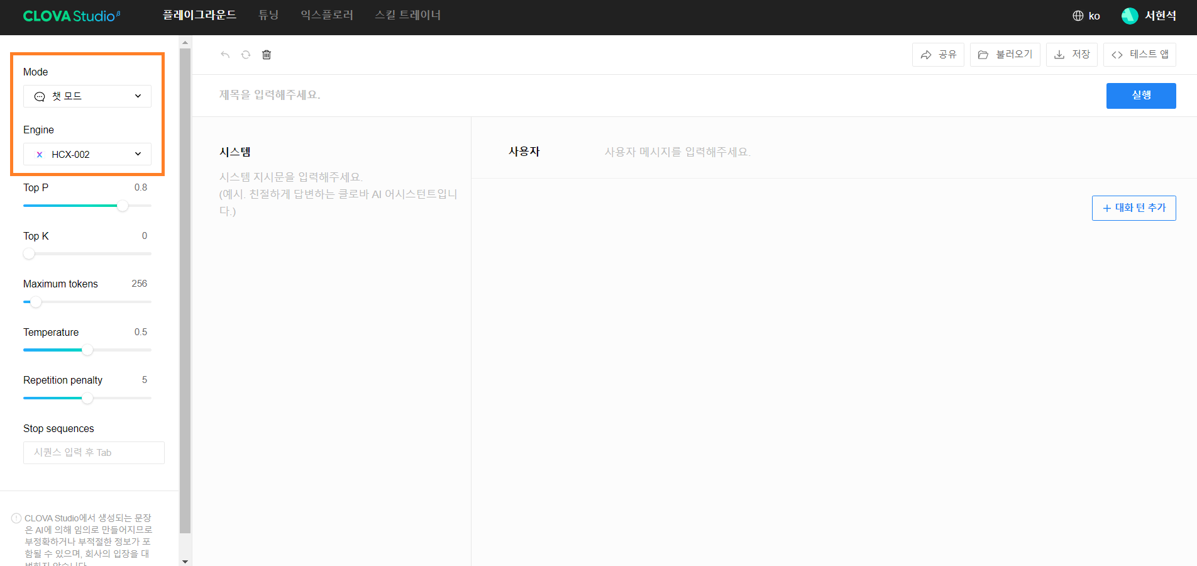Click the Top K value 0
Image resolution: width=1197 pixels, height=566 pixels.
(x=145, y=236)
